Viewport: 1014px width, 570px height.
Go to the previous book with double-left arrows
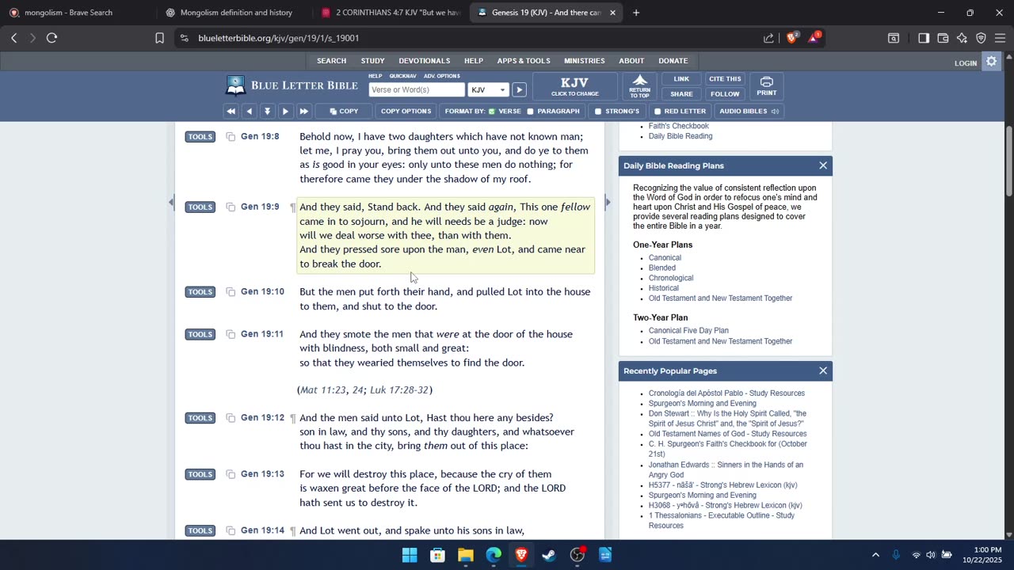click(231, 112)
